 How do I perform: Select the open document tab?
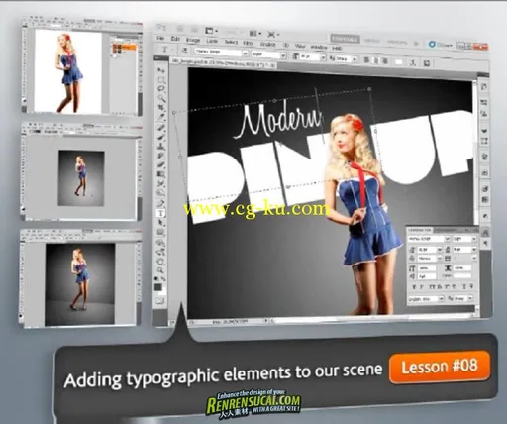(224, 63)
